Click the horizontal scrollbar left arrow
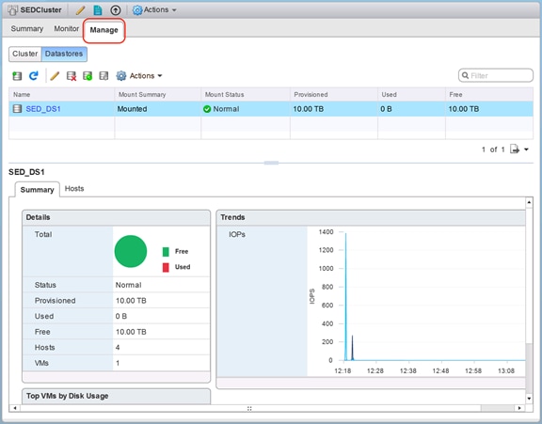 [x=14, y=408]
